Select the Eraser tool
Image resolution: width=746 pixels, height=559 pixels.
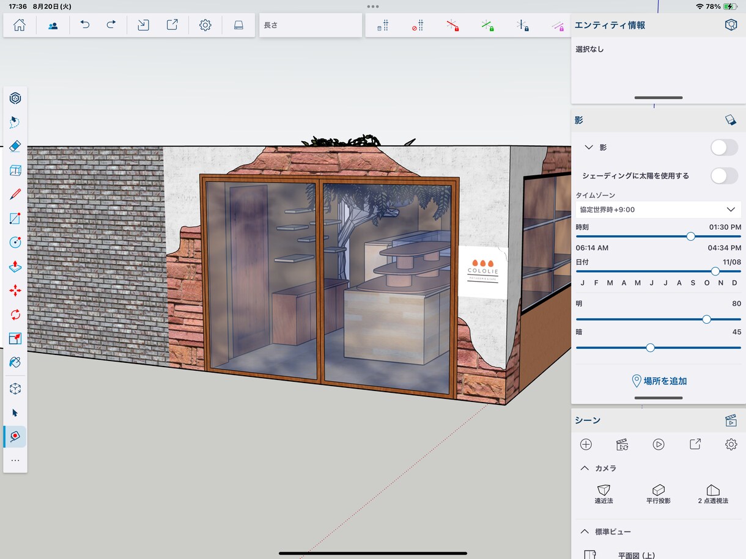pos(15,146)
